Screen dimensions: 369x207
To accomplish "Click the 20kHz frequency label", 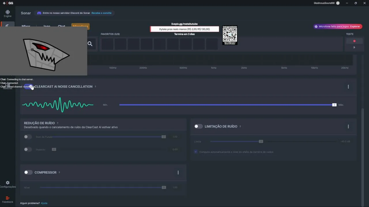I will click(x=345, y=68).
